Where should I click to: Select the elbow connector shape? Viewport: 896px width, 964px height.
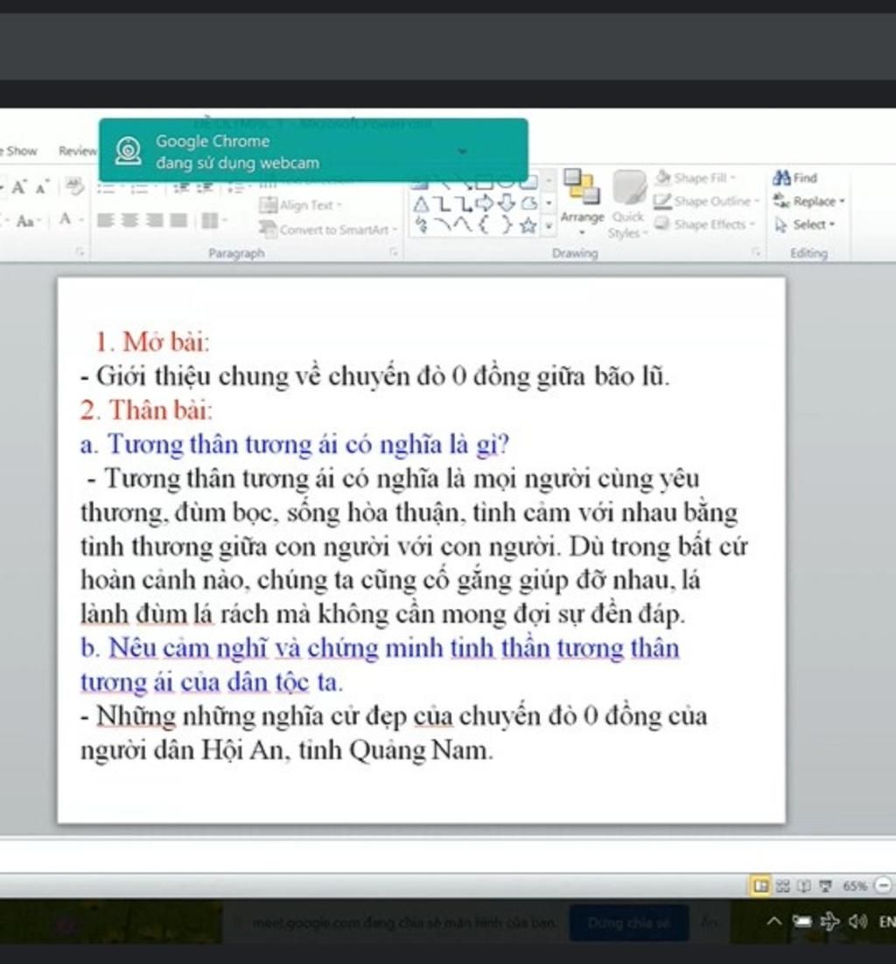coord(442,204)
